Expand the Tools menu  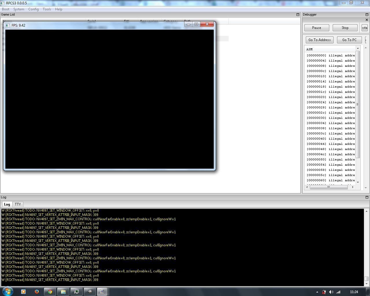click(x=47, y=9)
